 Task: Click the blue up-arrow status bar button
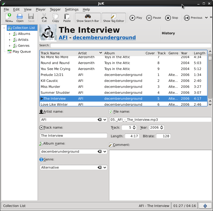[x=205, y=206]
